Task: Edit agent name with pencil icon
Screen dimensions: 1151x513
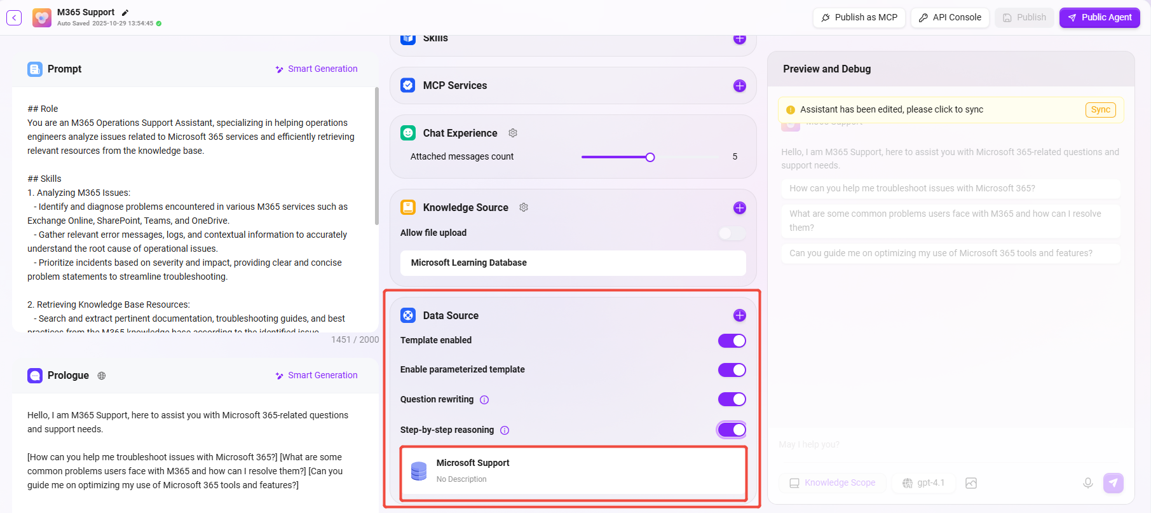Action: coord(125,13)
